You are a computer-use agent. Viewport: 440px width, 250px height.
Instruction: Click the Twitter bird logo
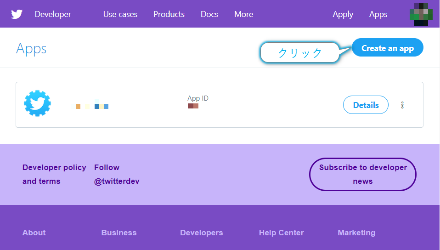pos(17,14)
